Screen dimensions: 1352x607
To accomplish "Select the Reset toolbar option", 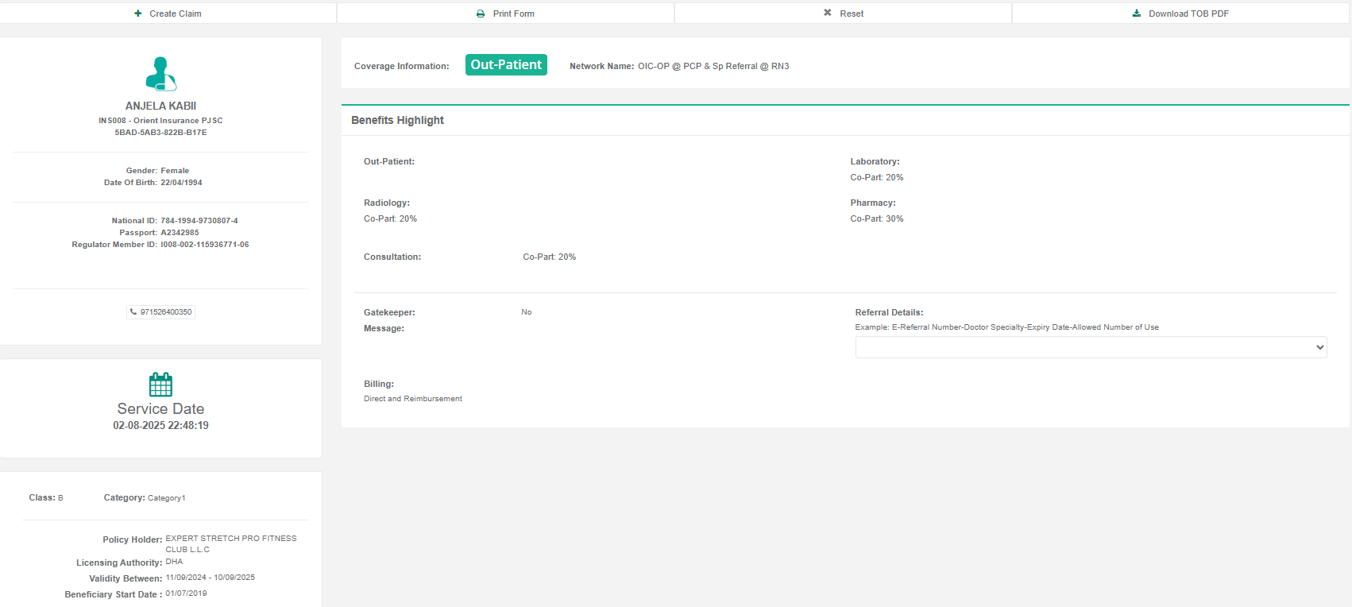I will pyautogui.click(x=851, y=14).
